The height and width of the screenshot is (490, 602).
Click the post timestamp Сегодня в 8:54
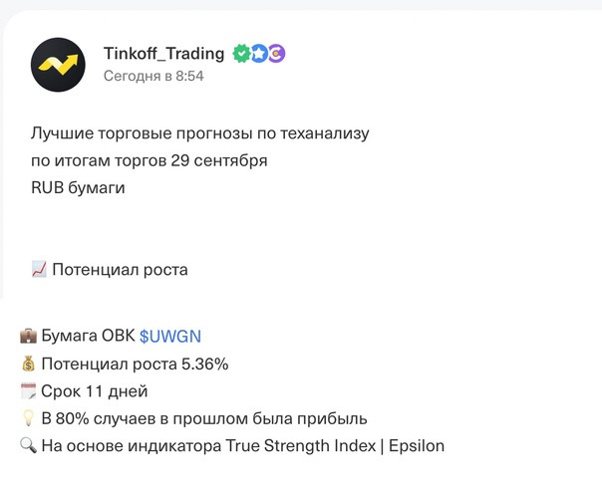pyautogui.click(x=153, y=76)
